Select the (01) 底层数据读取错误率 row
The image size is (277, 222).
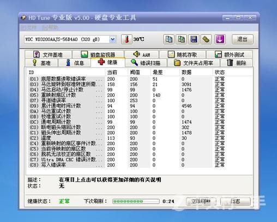tap(140, 79)
